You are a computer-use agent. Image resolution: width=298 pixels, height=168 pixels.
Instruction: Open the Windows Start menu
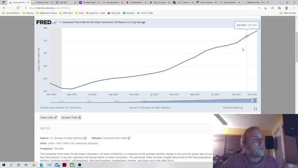pyautogui.click(x=4, y=165)
